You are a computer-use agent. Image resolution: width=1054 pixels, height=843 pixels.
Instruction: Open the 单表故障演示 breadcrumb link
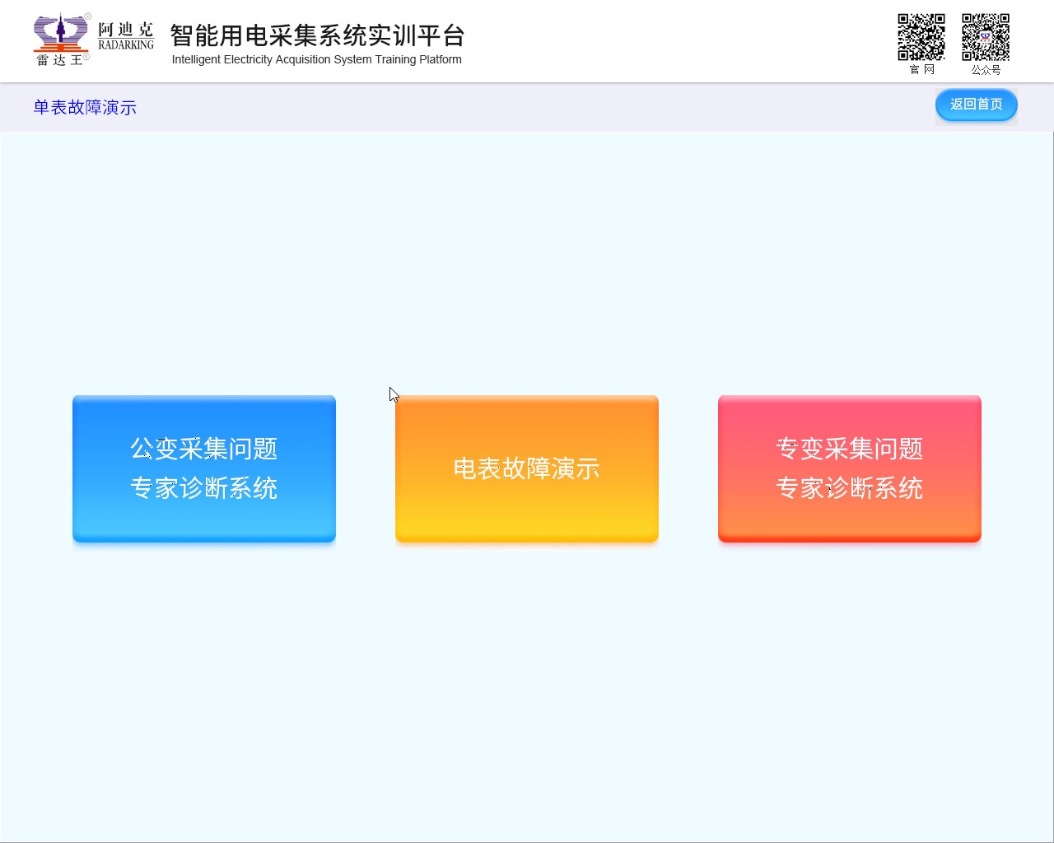pos(85,108)
